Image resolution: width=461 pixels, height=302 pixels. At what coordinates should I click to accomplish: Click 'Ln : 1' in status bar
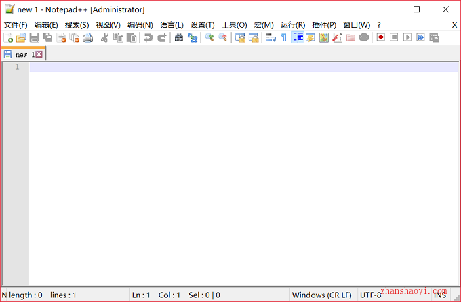point(141,295)
